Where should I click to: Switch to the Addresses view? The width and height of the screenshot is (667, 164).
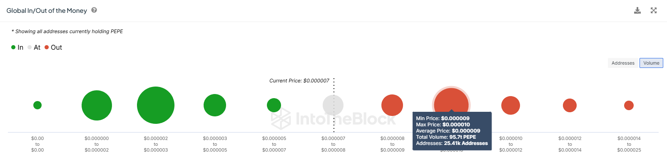(x=623, y=63)
